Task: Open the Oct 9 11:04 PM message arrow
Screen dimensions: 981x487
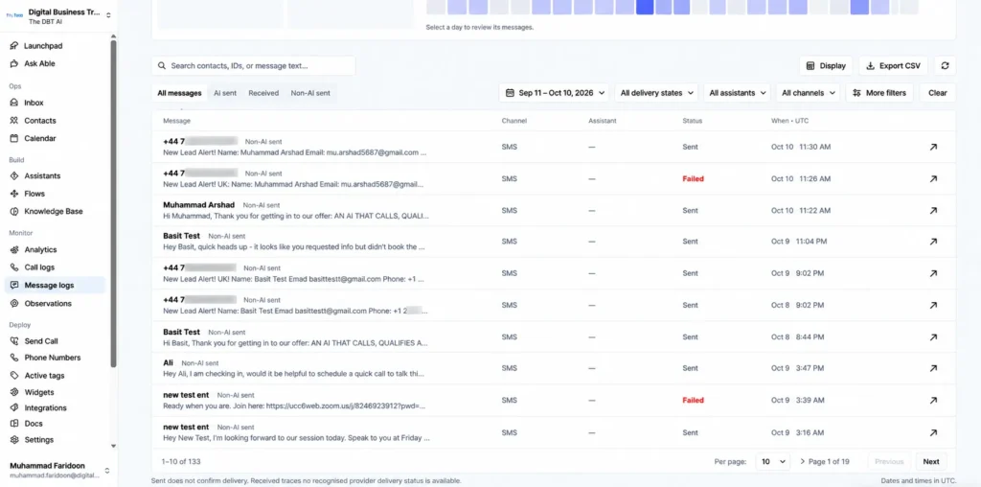Action: coord(933,242)
